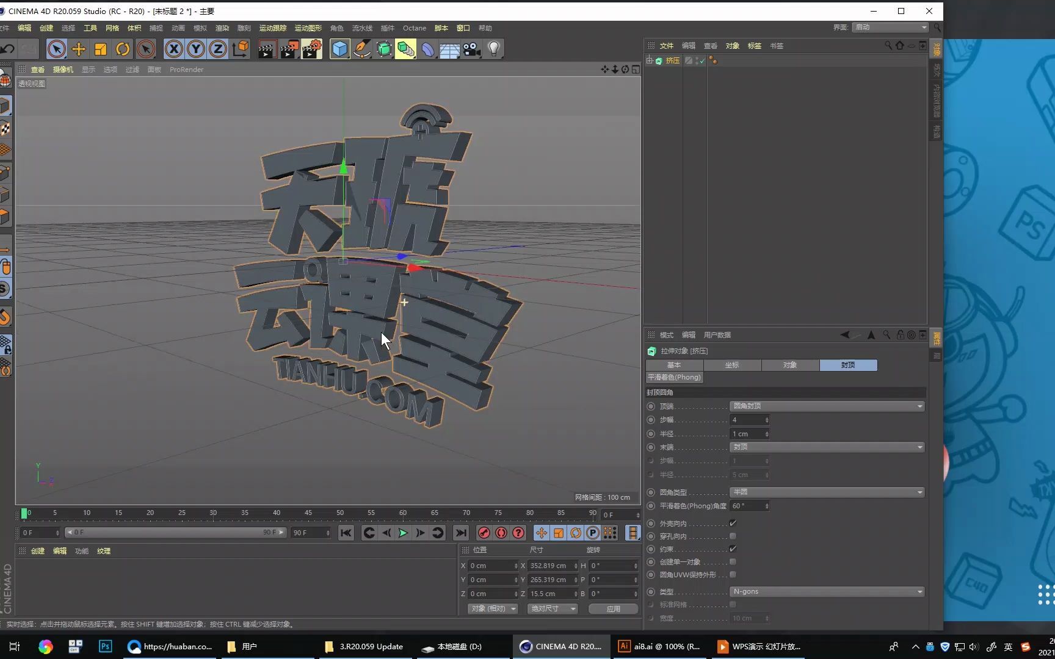Image resolution: width=1055 pixels, height=659 pixels.
Task: Toggle the 穿孔向内 checkbox
Action: pyautogui.click(x=733, y=536)
